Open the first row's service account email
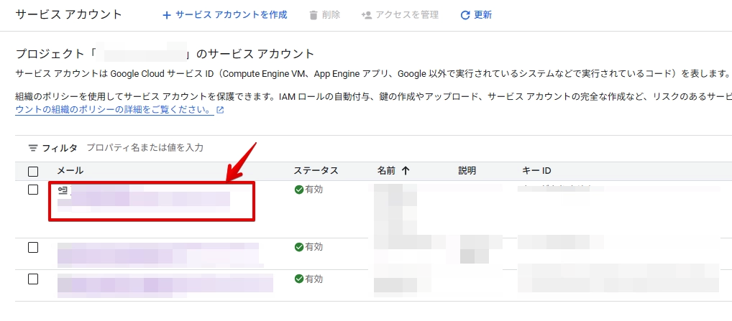Viewport: 732px width, 321px height. (x=144, y=198)
